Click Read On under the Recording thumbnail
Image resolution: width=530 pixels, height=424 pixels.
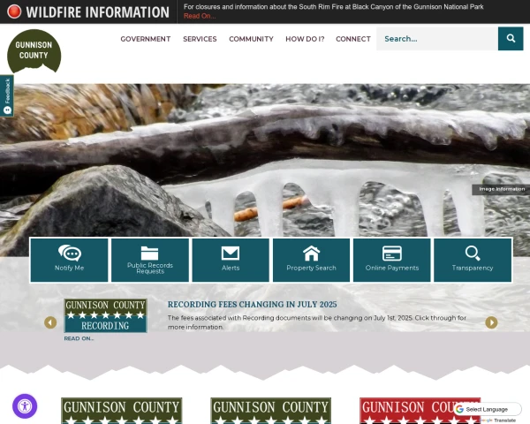[x=79, y=338]
